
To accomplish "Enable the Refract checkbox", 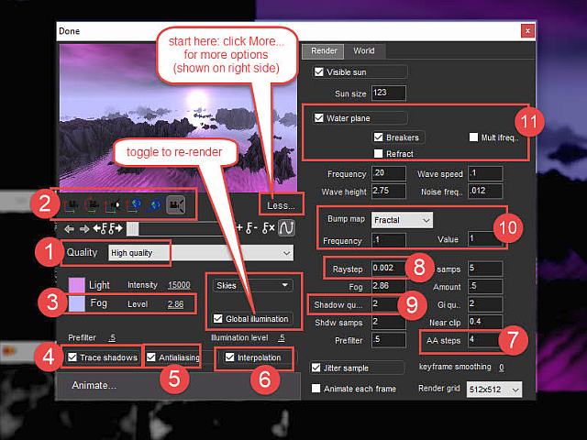I will click(x=378, y=153).
